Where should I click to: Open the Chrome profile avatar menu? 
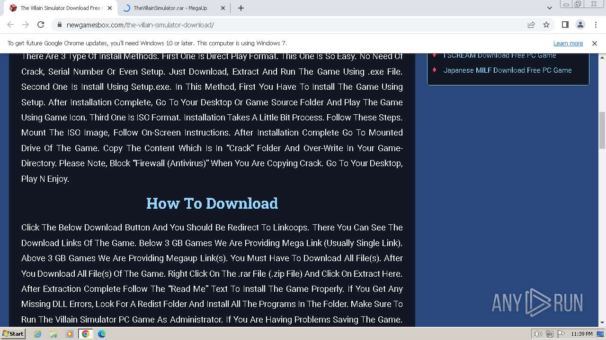(580, 25)
